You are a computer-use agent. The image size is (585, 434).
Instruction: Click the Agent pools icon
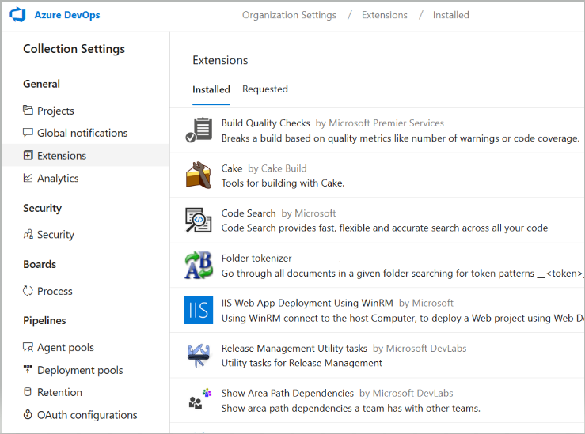[28, 347]
